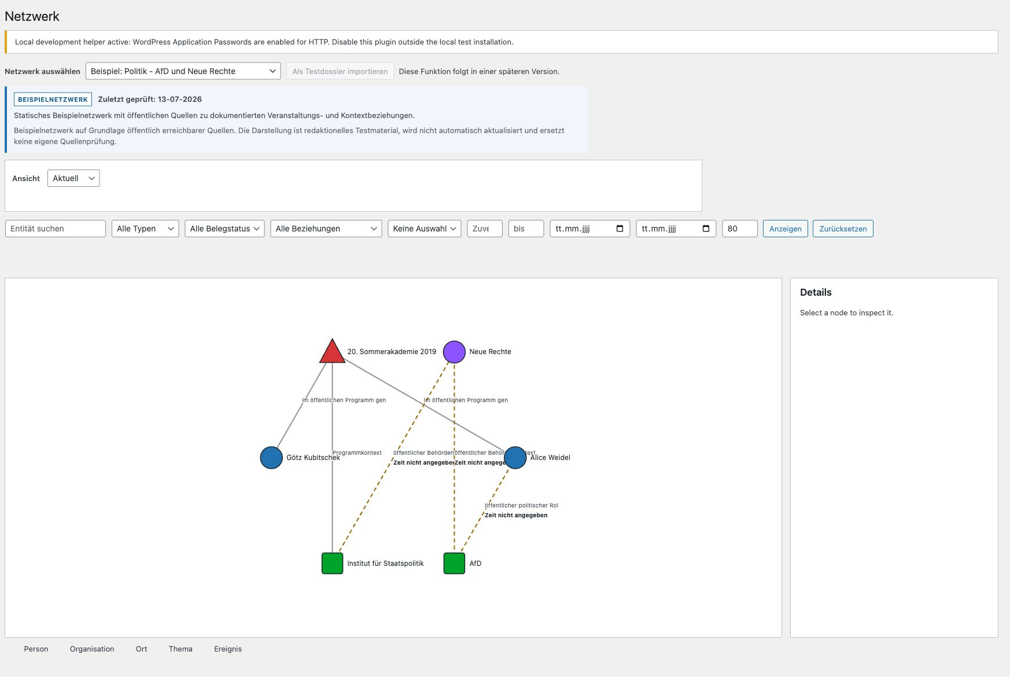Focus the Zuve minimum input field
Screen dimensions: 1010x677
click(x=485, y=229)
